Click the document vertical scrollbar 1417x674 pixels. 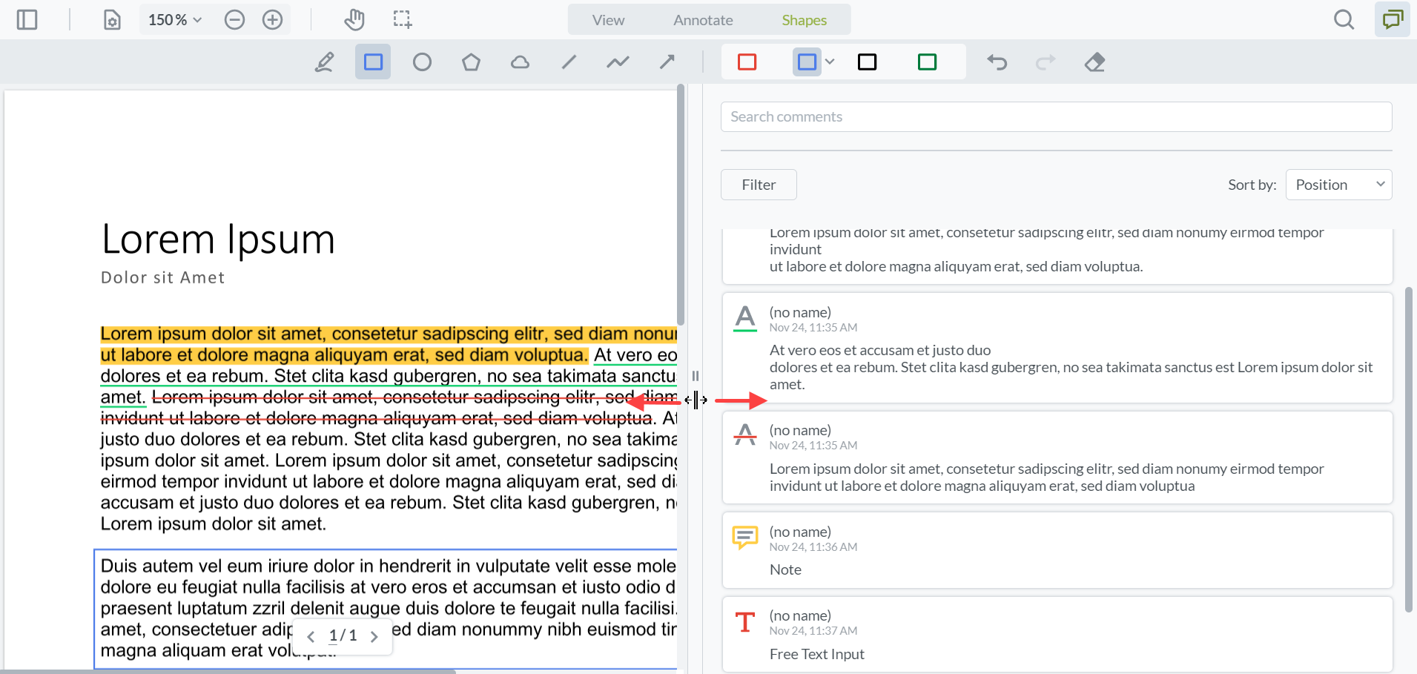(x=681, y=205)
